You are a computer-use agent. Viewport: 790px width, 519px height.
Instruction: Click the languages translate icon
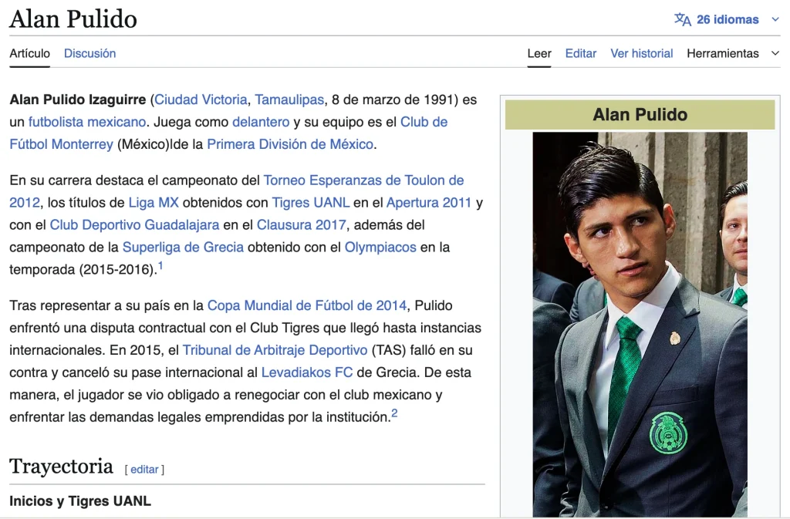click(x=683, y=19)
